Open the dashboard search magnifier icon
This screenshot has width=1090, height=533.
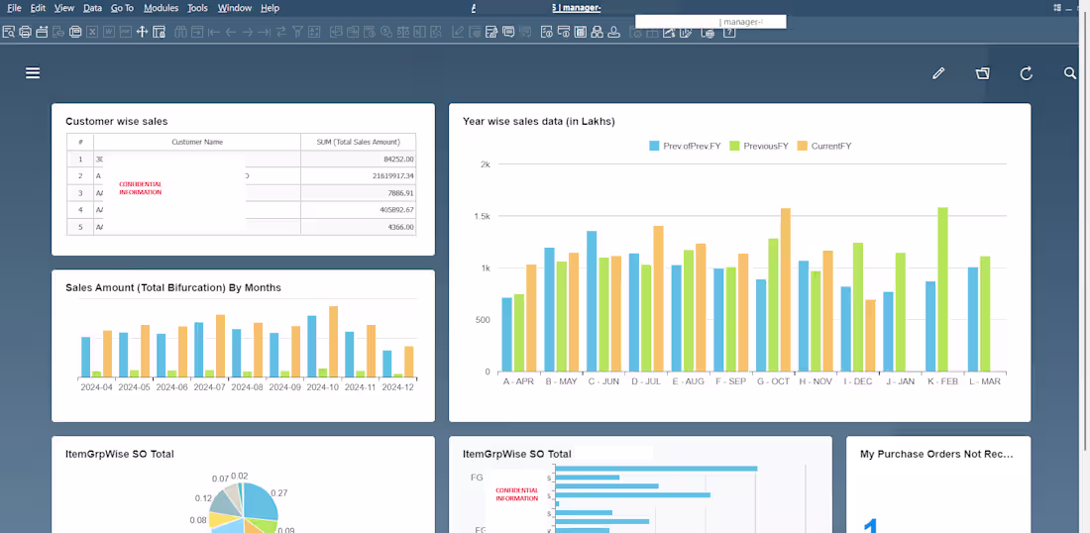pos(1070,73)
